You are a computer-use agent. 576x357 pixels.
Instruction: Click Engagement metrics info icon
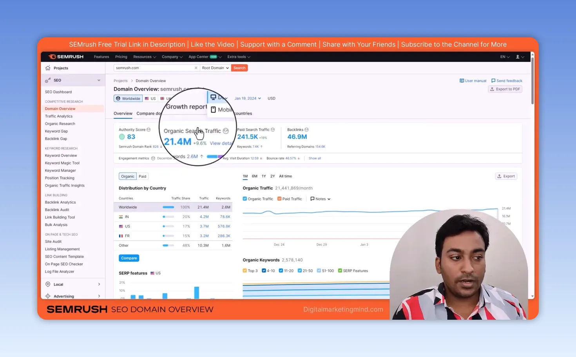pos(153,158)
